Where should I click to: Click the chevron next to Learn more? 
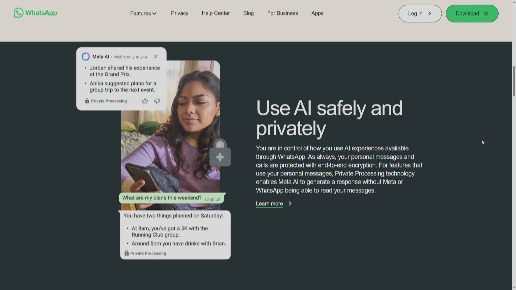click(290, 204)
